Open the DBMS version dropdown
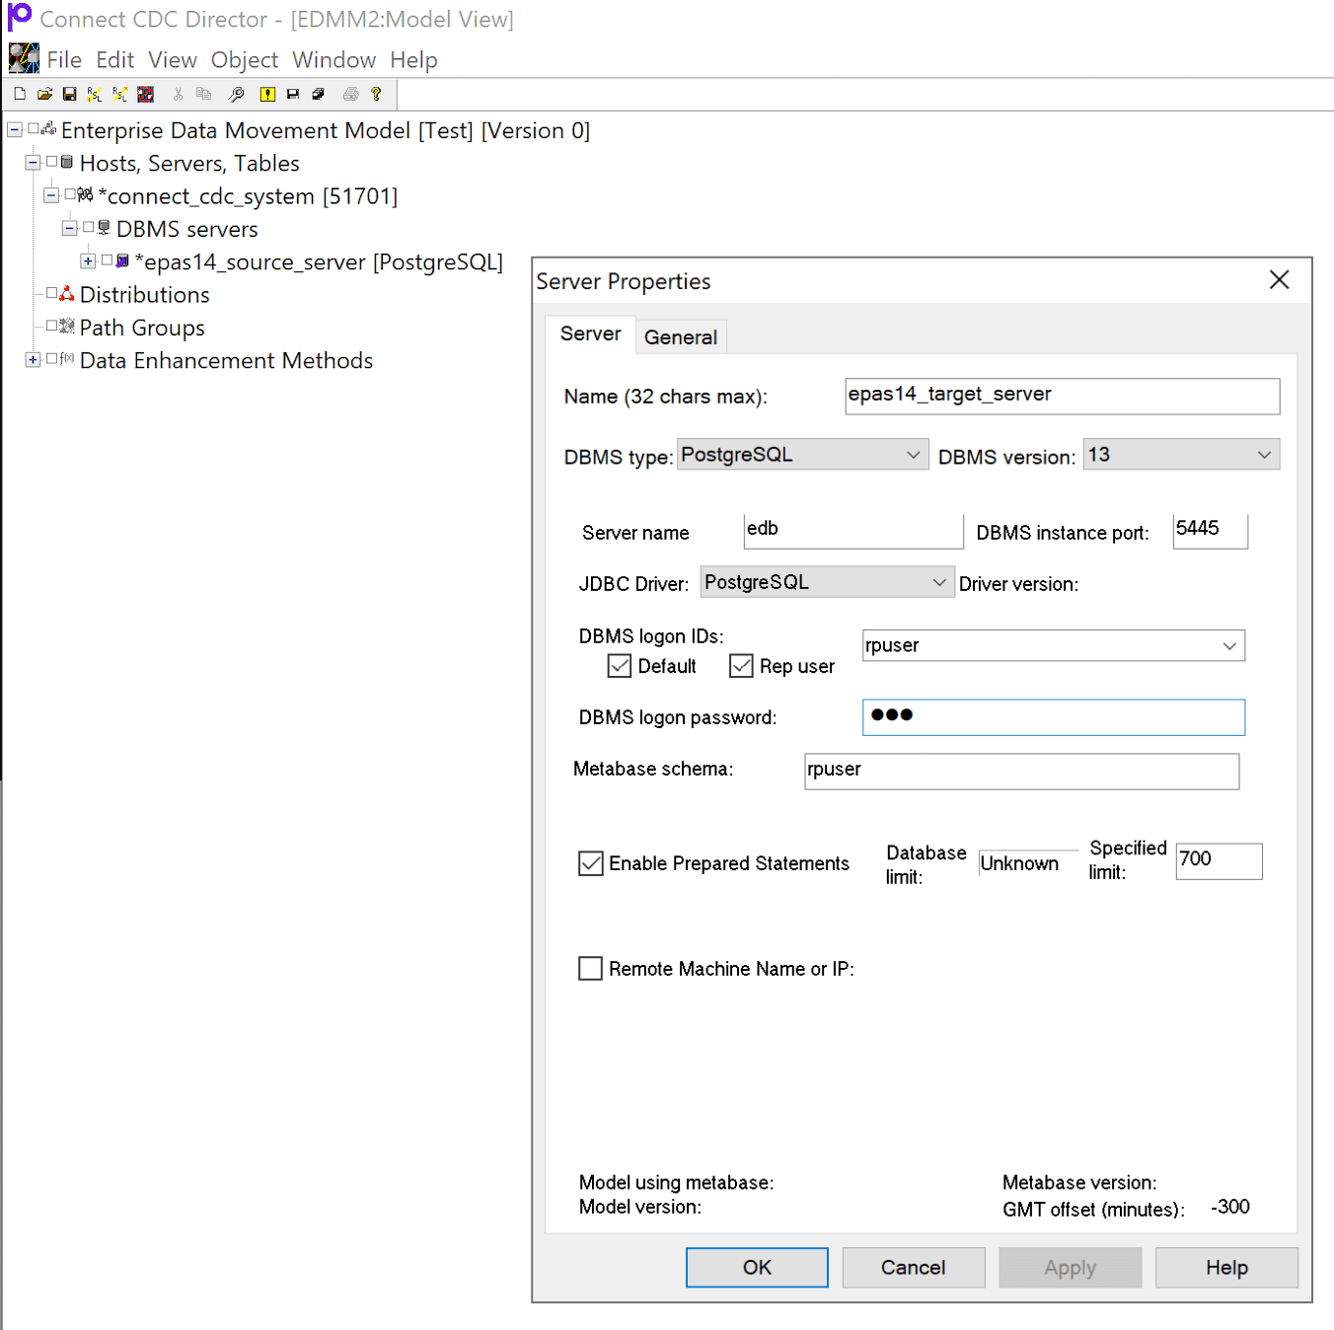 click(1264, 454)
